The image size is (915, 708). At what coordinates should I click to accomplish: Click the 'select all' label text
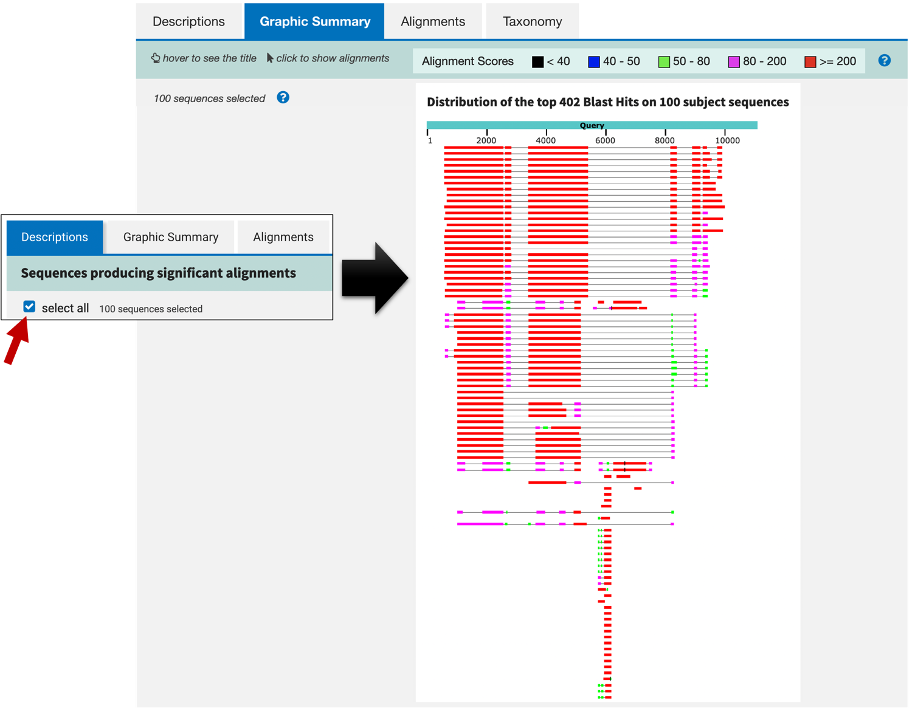click(65, 308)
